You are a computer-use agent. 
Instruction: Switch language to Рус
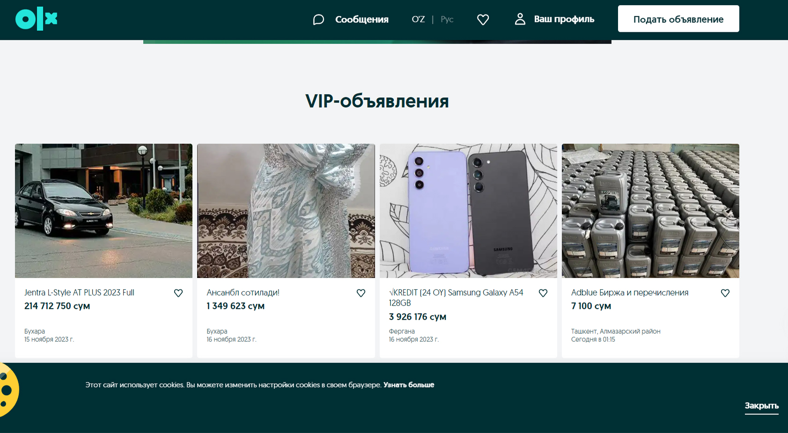[447, 19]
